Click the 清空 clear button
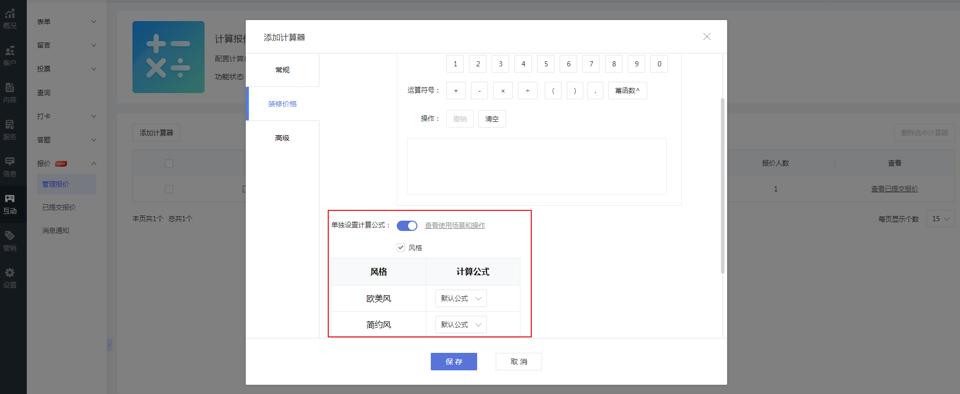The image size is (960, 394). 492,119
